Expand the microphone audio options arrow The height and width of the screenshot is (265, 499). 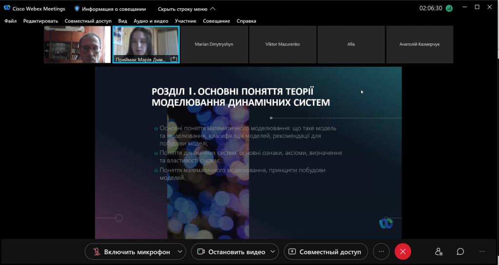click(180, 252)
